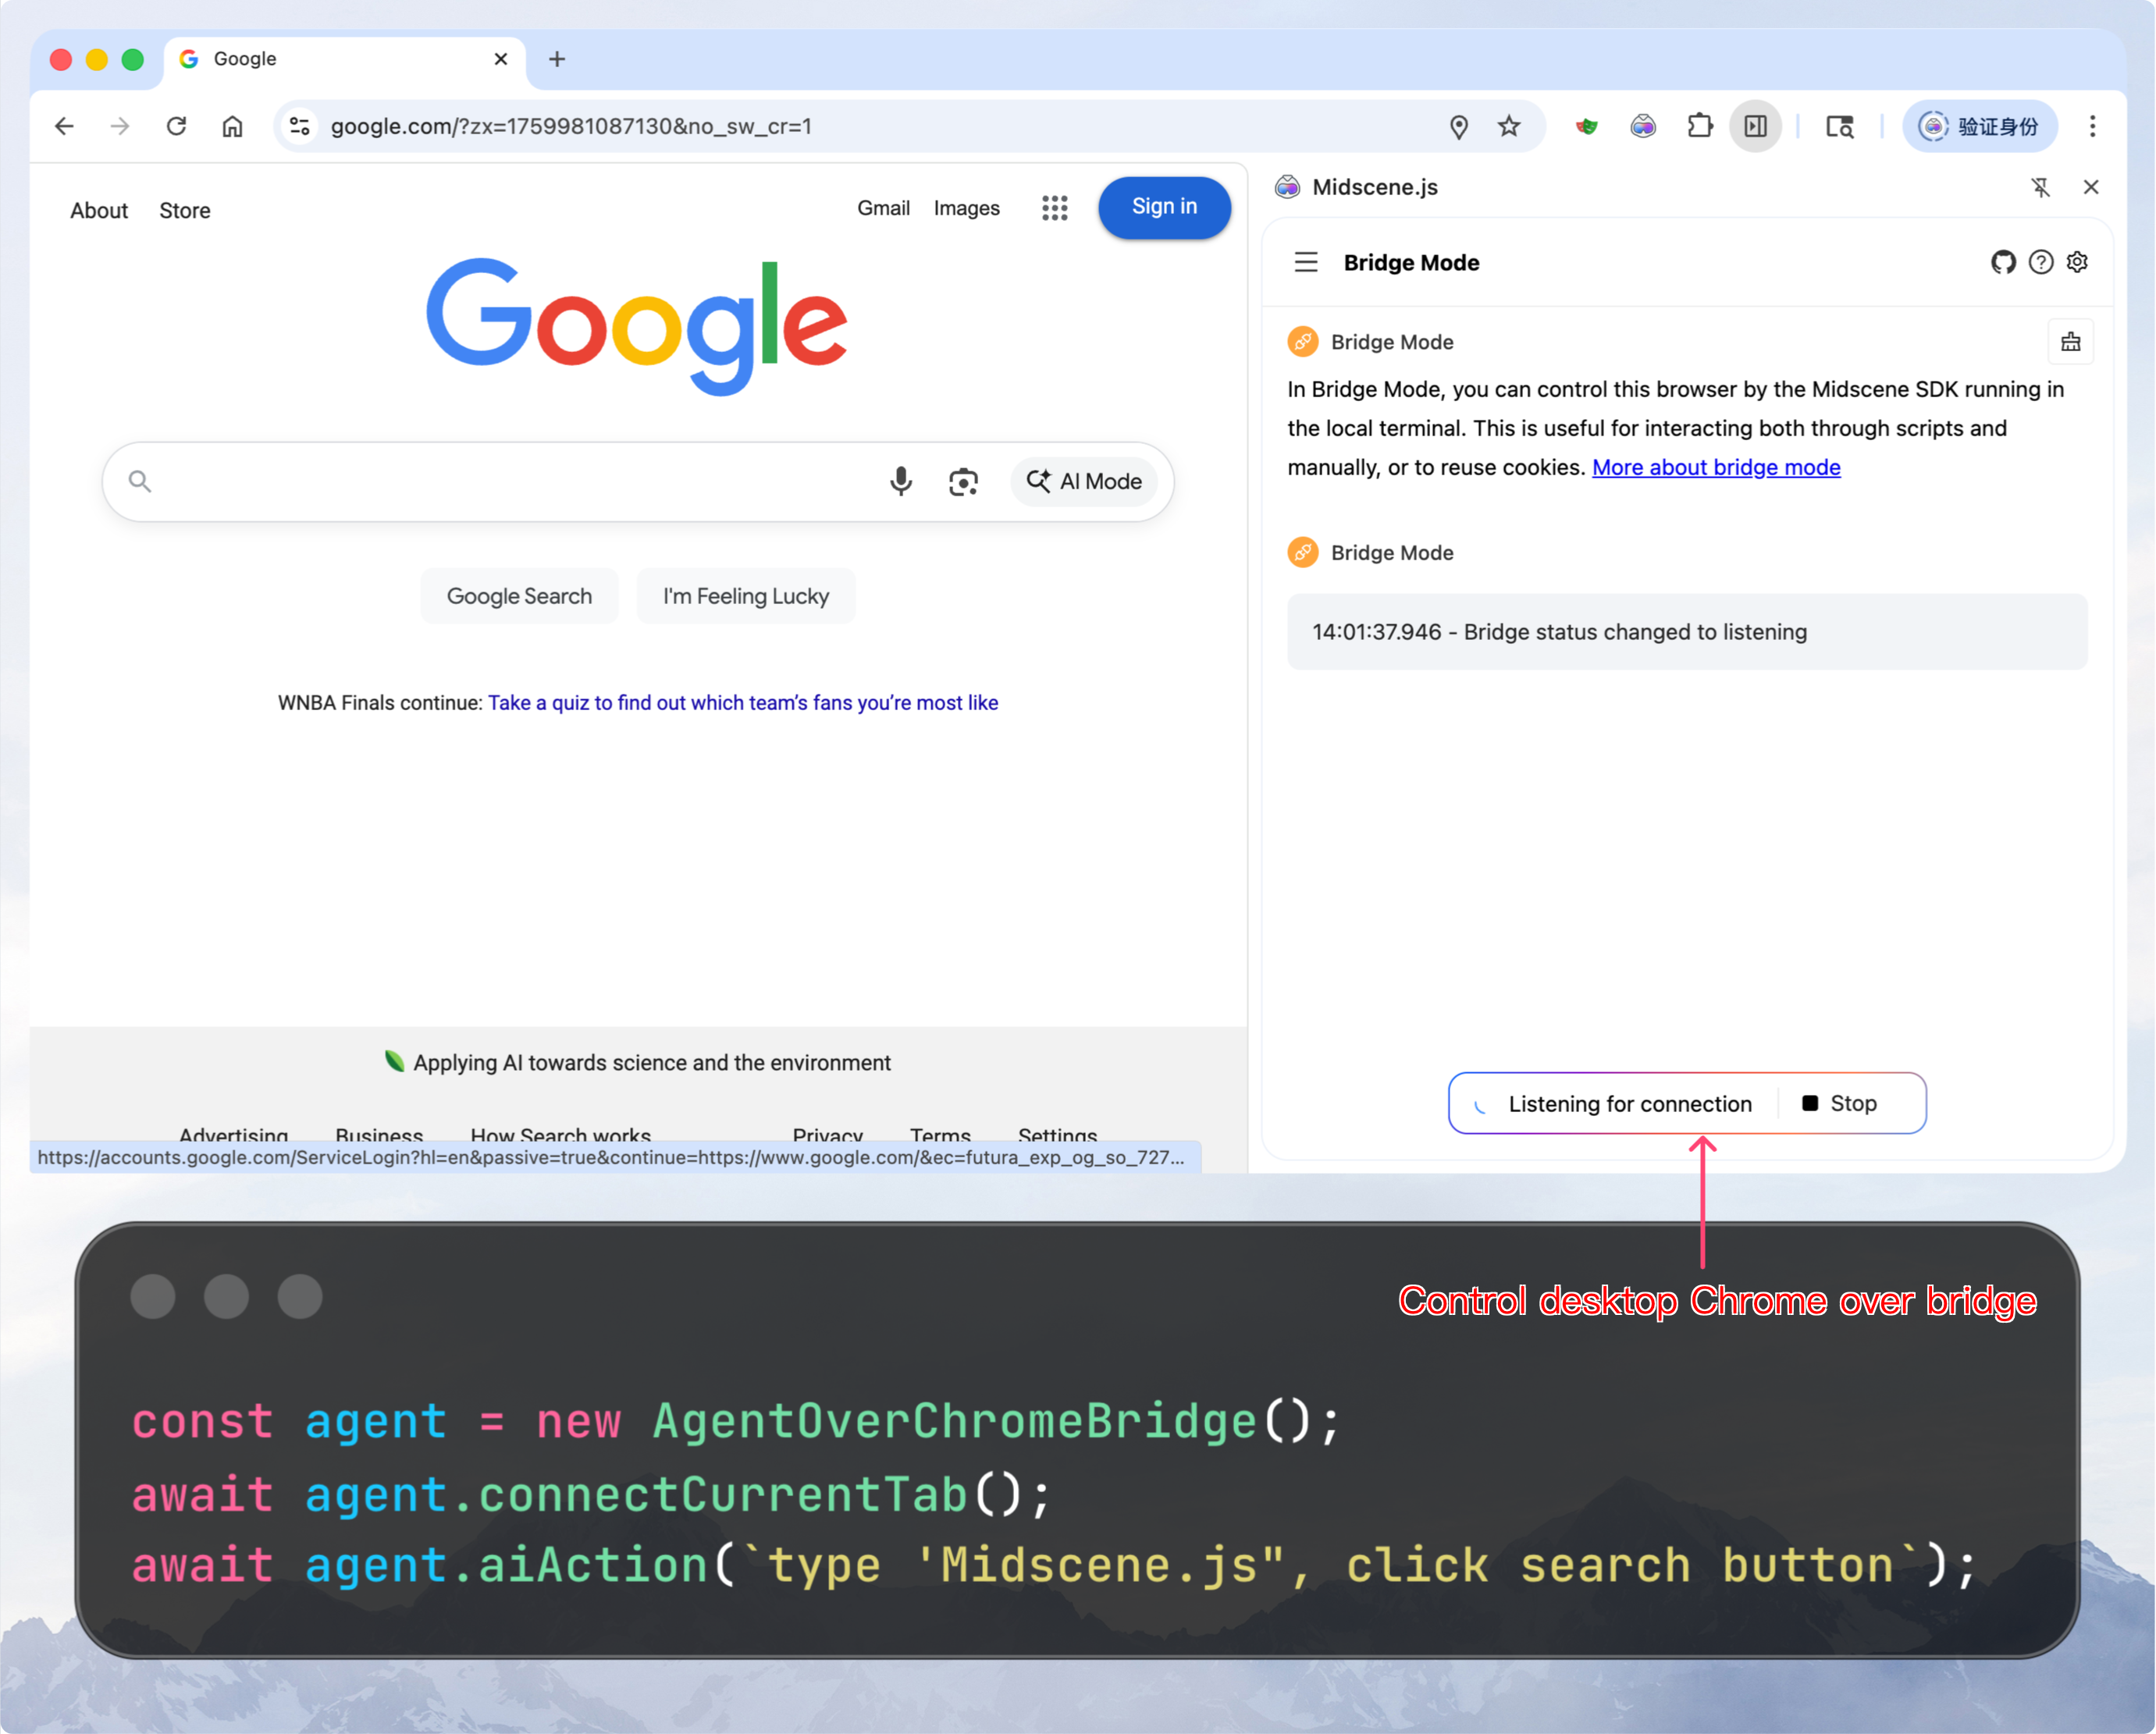Open the Chrome extensions puzzle icon
The width and height of the screenshot is (2156, 1734).
[1700, 126]
